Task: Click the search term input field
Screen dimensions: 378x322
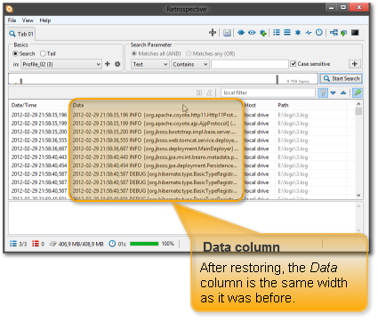Action: pos(250,64)
